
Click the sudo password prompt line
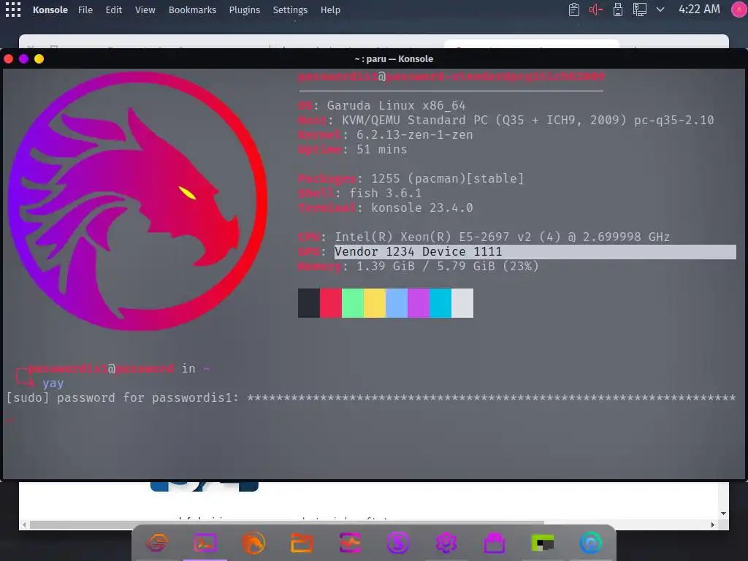(371, 398)
